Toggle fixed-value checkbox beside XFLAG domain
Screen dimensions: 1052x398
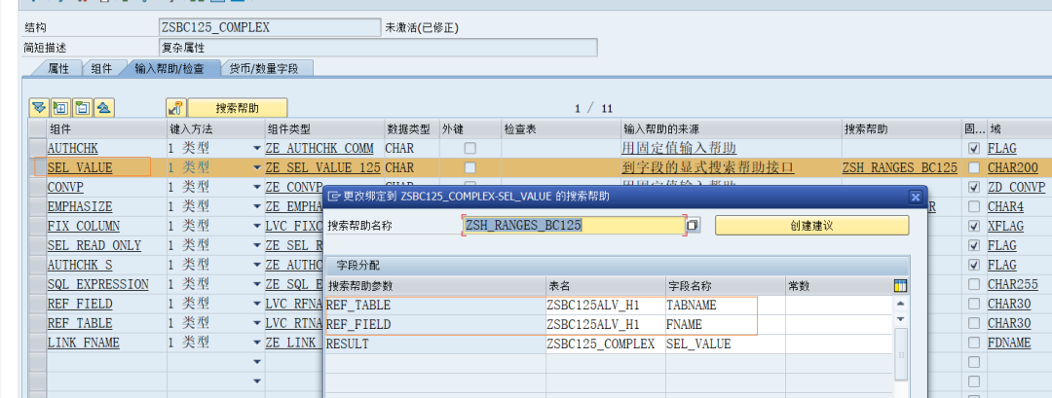click(974, 226)
